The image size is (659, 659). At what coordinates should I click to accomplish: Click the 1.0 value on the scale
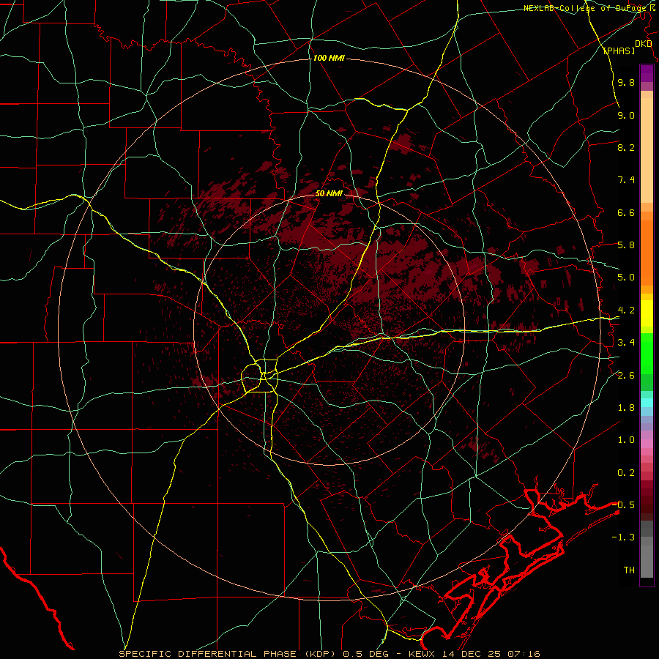(x=626, y=440)
